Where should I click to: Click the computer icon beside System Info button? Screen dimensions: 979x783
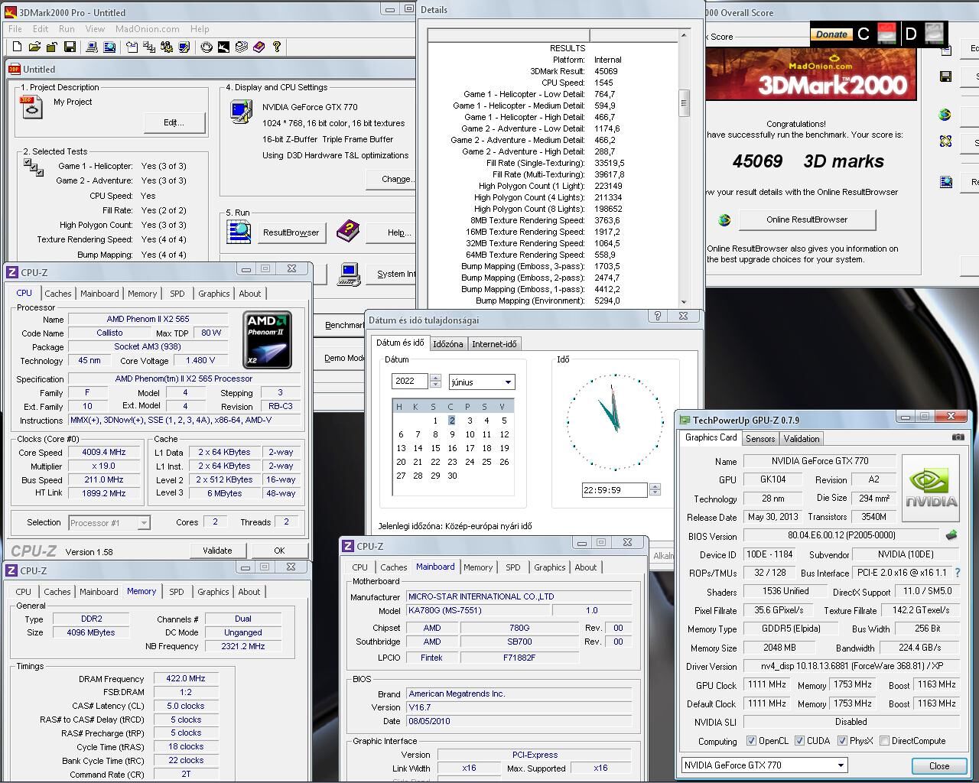click(349, 274)
